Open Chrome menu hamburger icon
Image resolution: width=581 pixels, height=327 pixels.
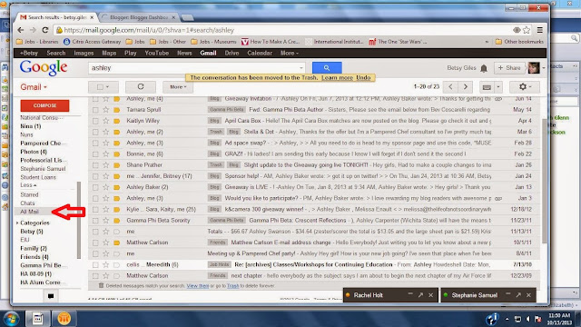click(540, 30)
